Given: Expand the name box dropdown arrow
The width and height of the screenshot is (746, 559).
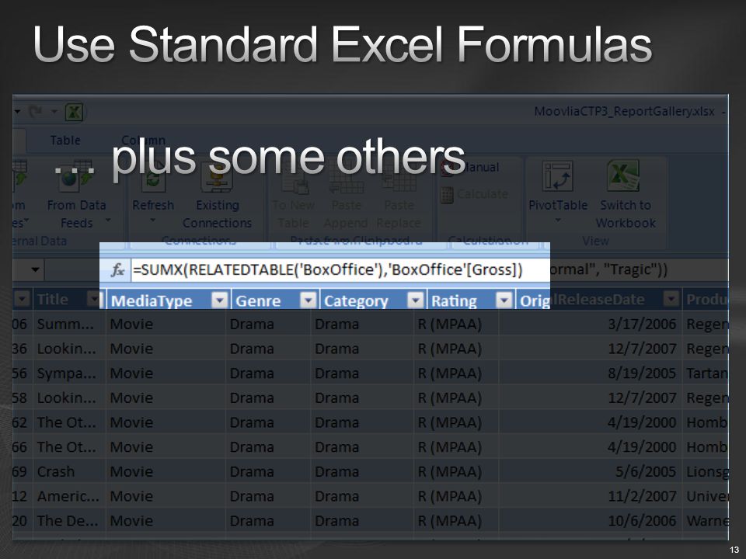Looking at the screenshot, I should coord(35,270).
